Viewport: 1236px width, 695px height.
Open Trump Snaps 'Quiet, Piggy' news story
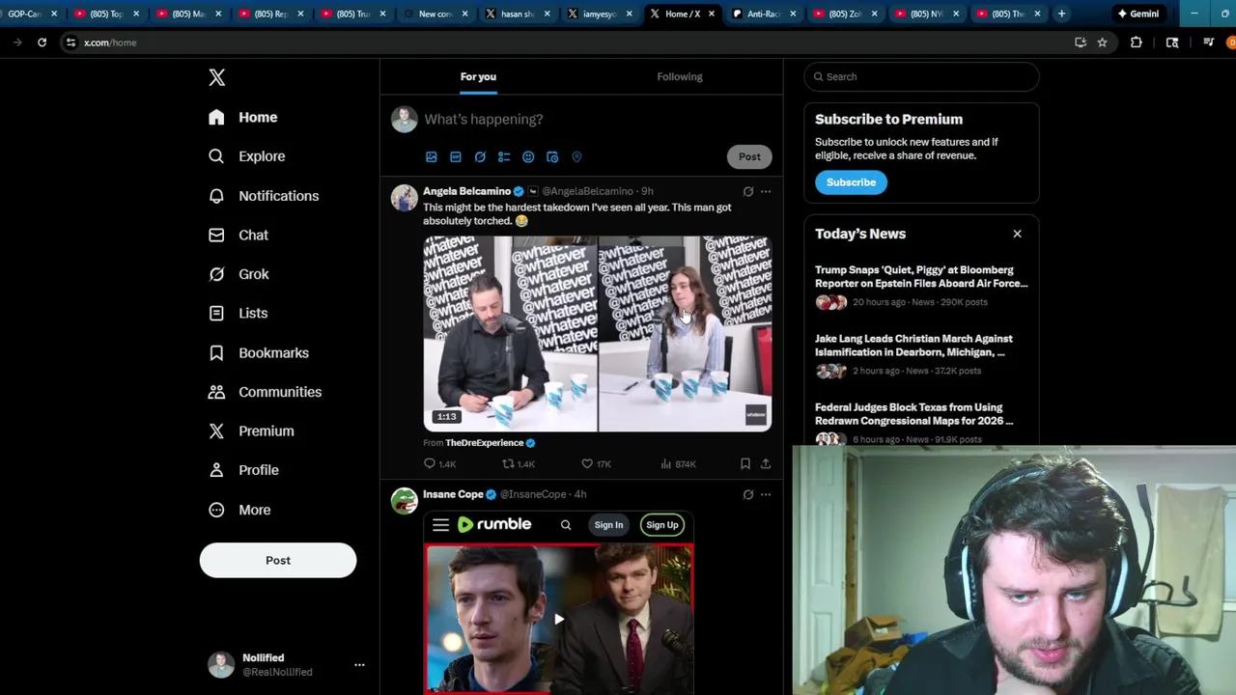pos(921,287)
